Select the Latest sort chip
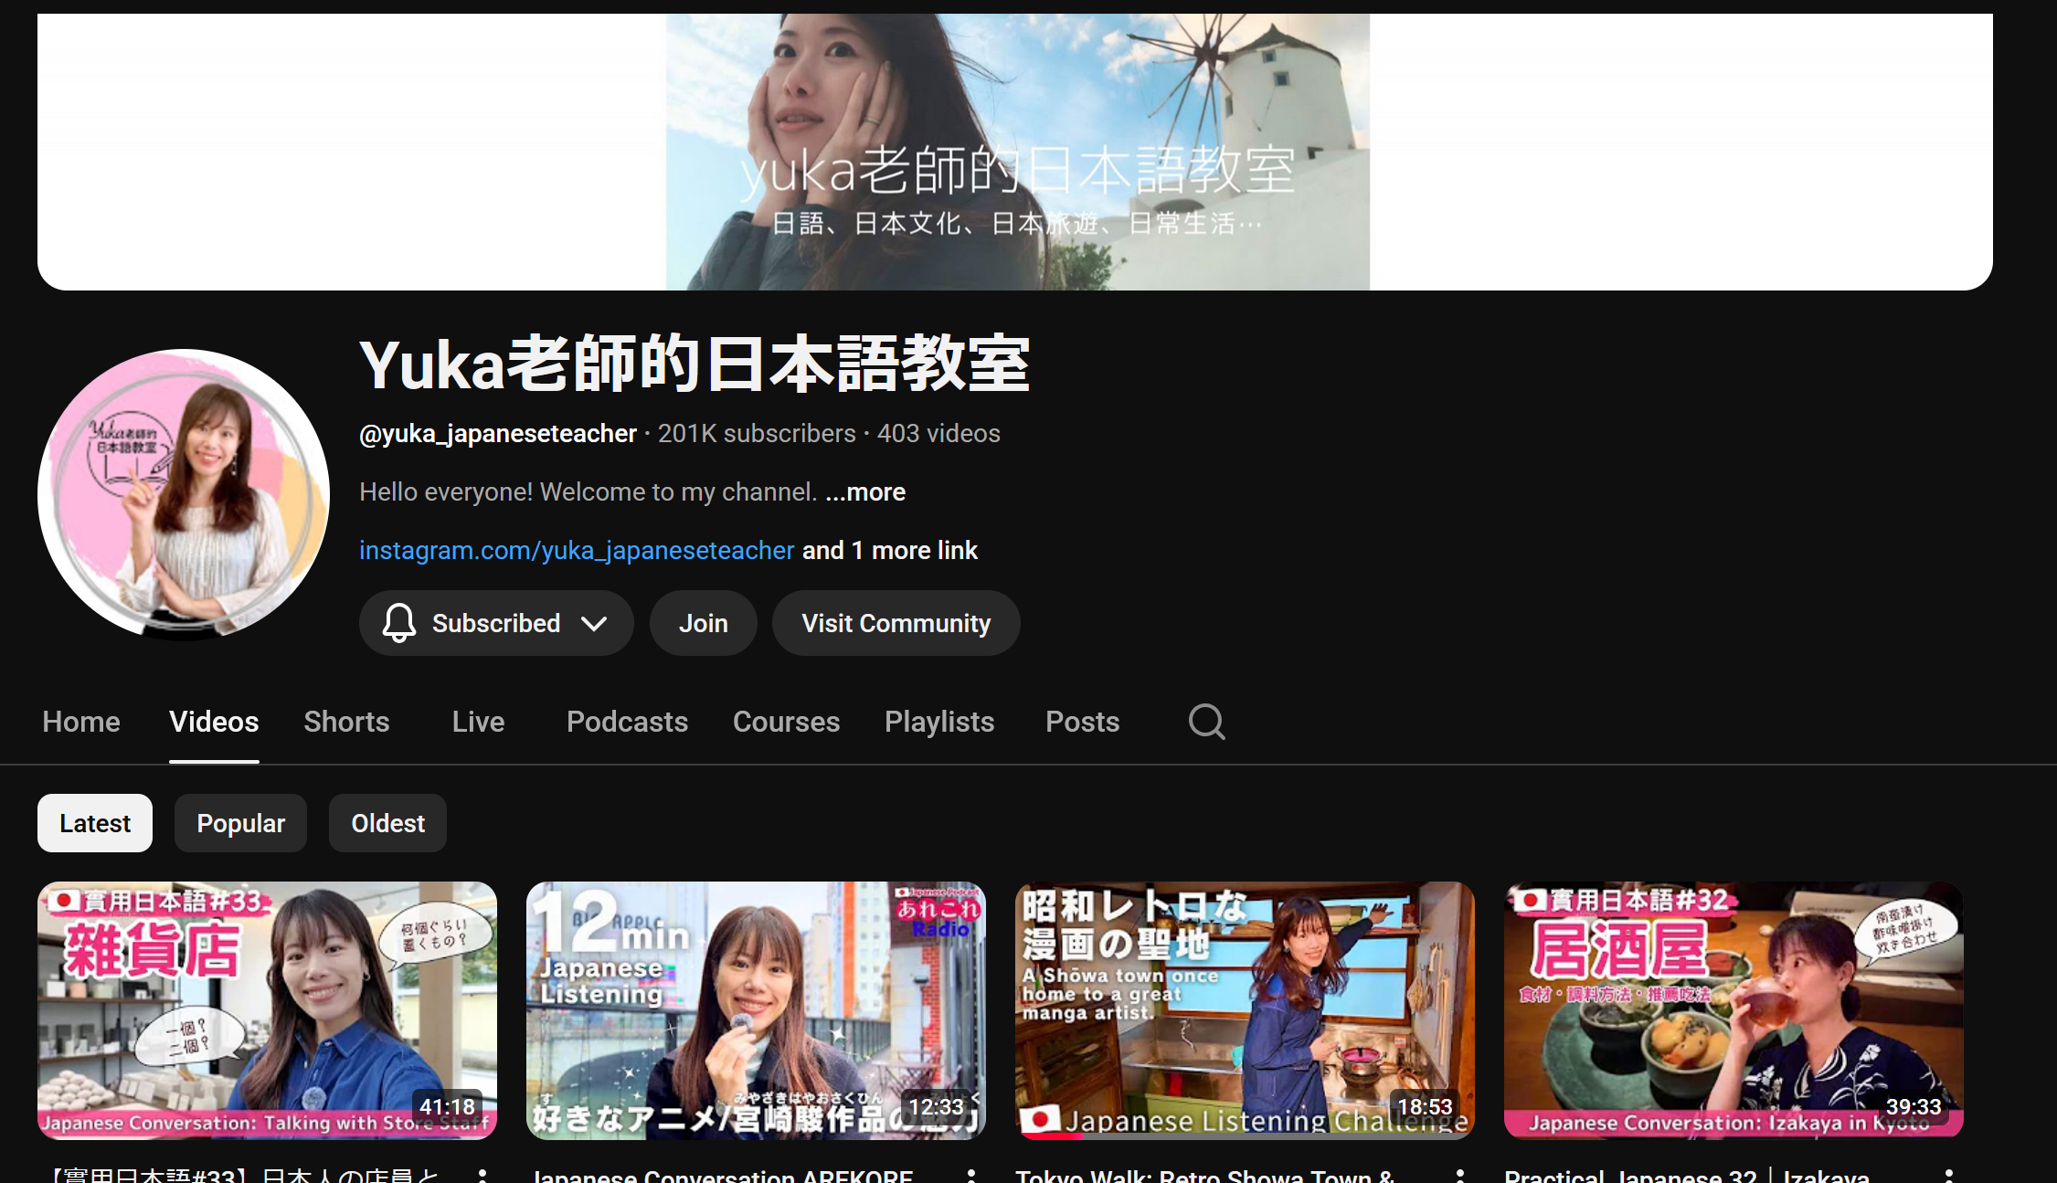The width and height of the screenshot is (2057, 1183). [x=95, y=823]
